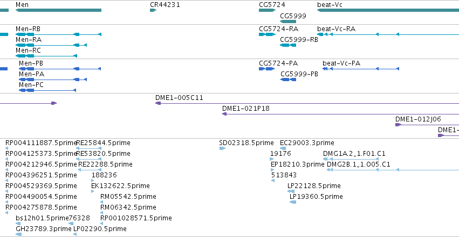Select the DMG1A.2_1.F01.C1 feature
The image size is (459, 237).
(351, 159)
